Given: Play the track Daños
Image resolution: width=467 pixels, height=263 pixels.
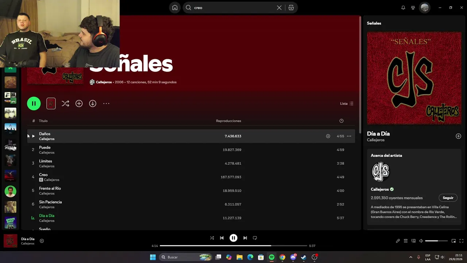Looking at the screenshot, I should (x=33, y=136).
